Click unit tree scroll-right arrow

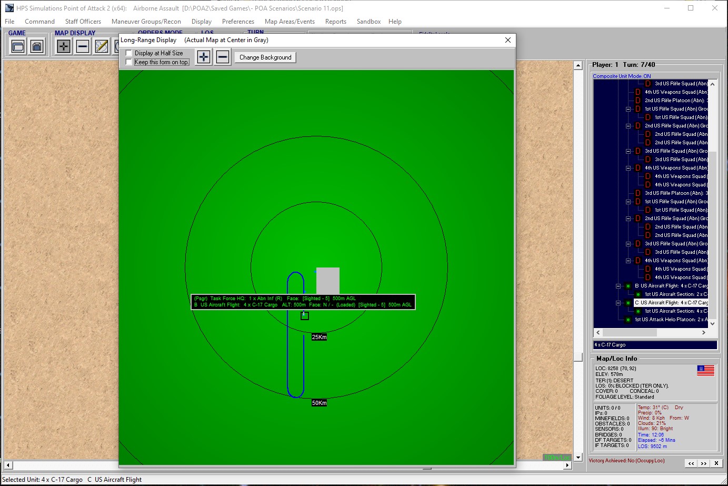point(704,333)
